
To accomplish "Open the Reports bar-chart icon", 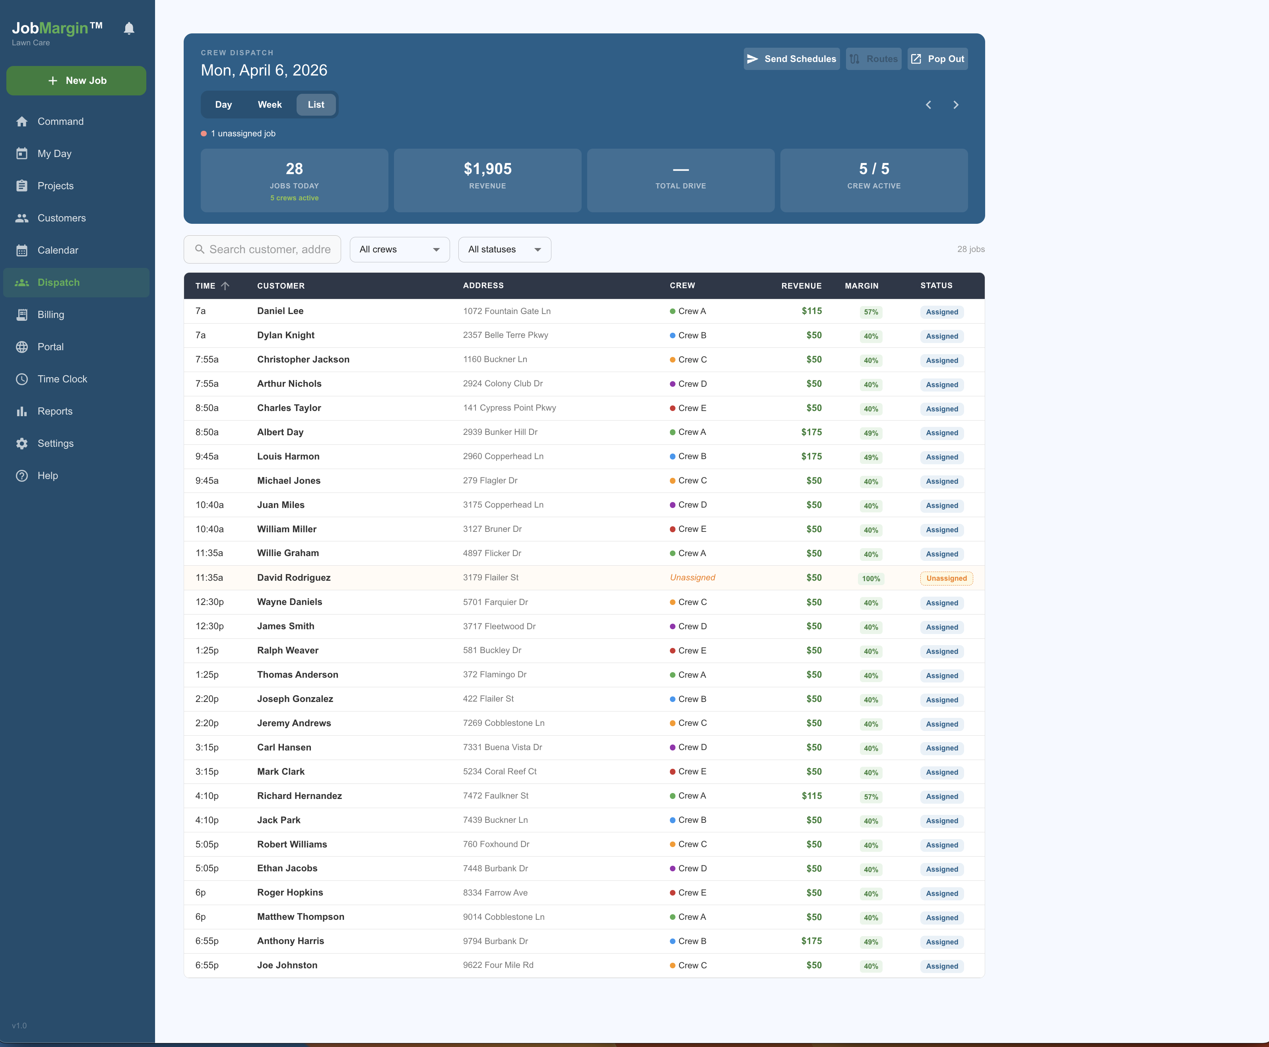I will (22, 411).
